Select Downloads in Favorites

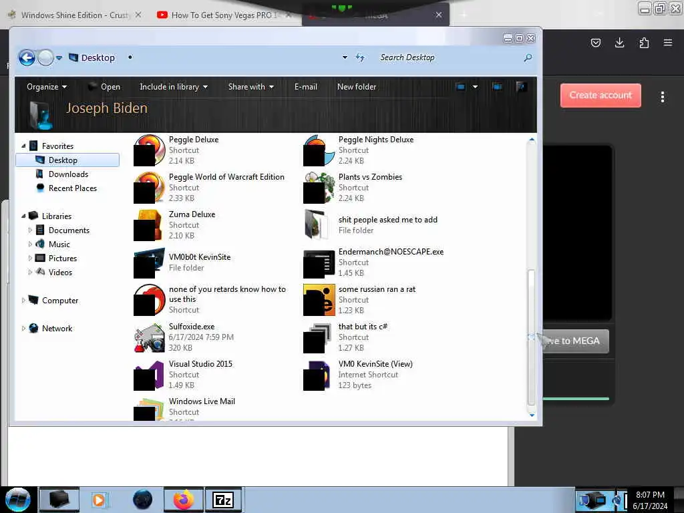coord(68,174)
